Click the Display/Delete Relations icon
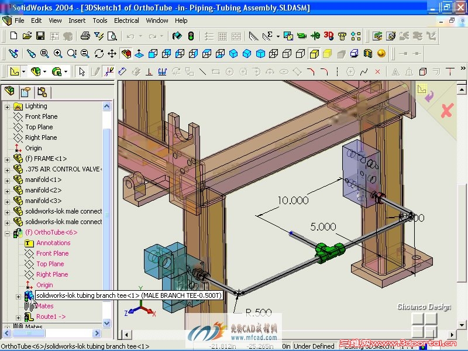 point(163,71)
